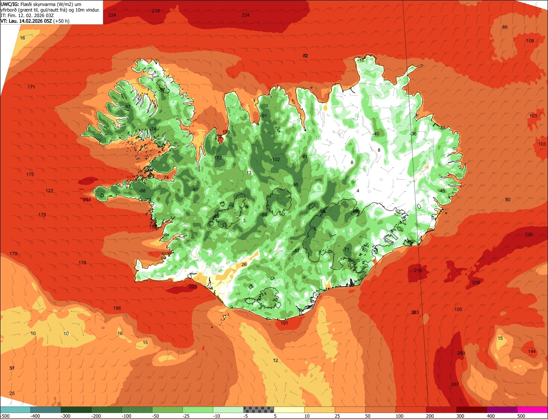Screen dimensions: 548x419
Task: Click header line "UWC/IG: Flæði skynvarma (W/m2) um"
Action: (42, 4)
